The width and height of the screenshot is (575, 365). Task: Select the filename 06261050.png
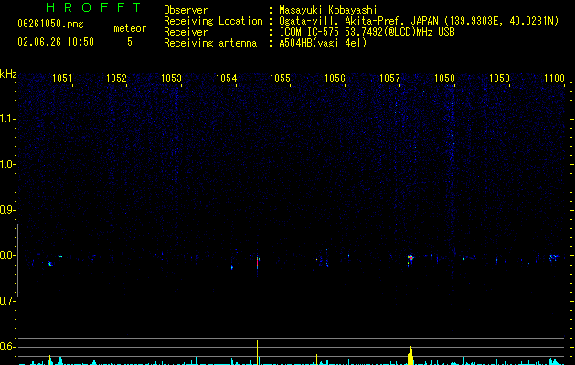click(50, 25)
